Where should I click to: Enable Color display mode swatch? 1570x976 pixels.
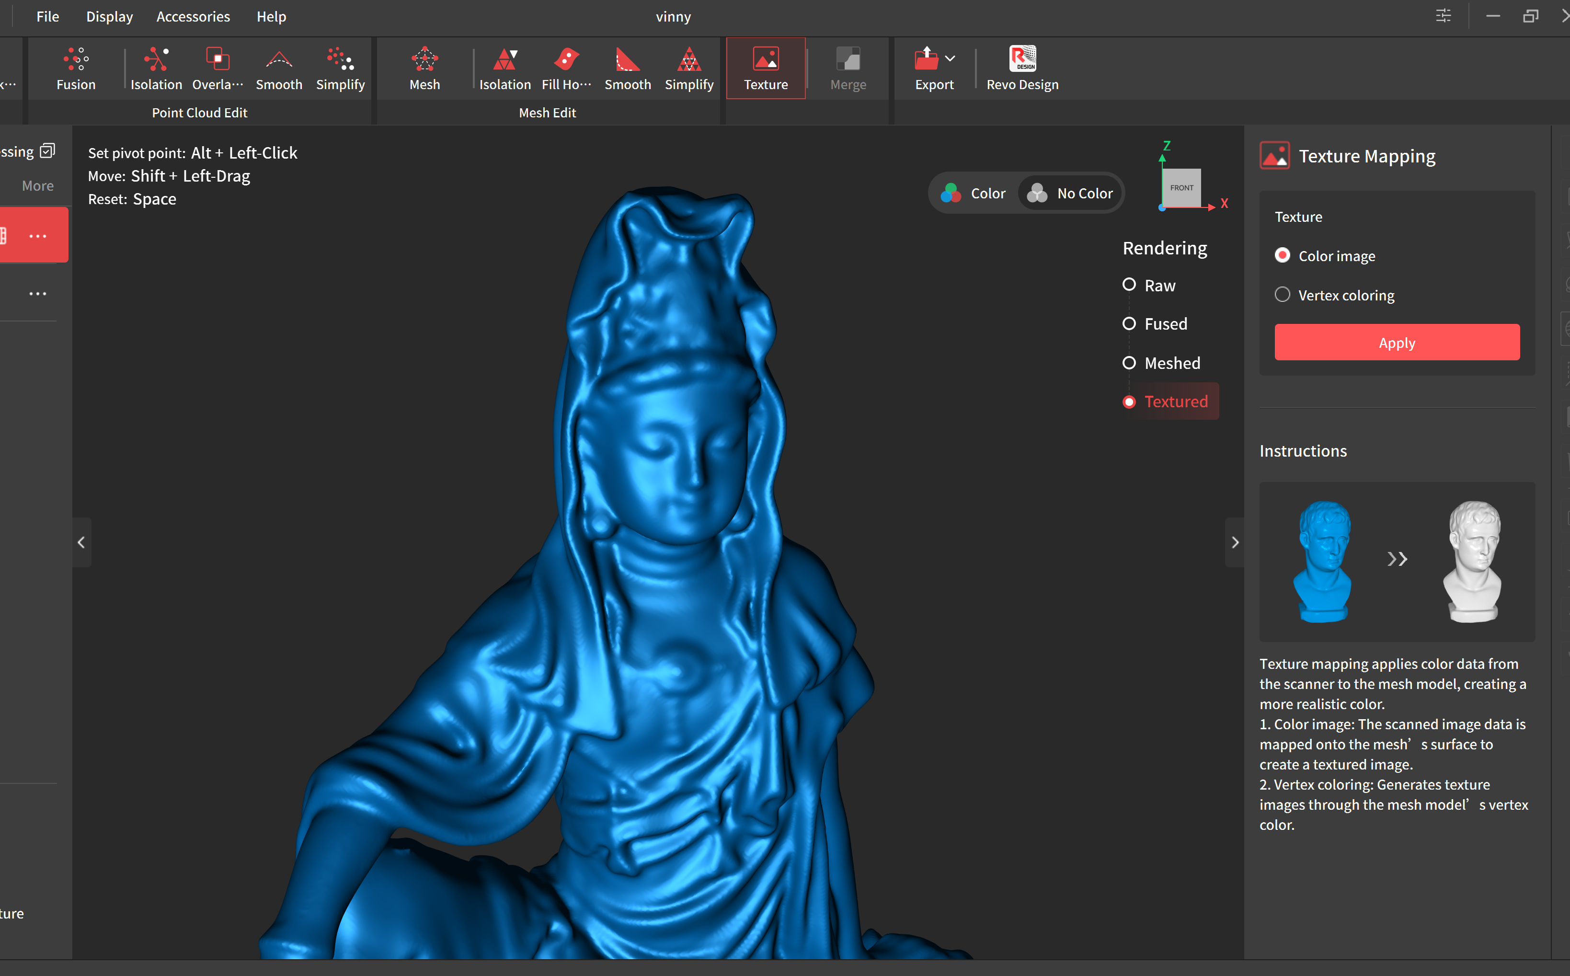point(951,193)
